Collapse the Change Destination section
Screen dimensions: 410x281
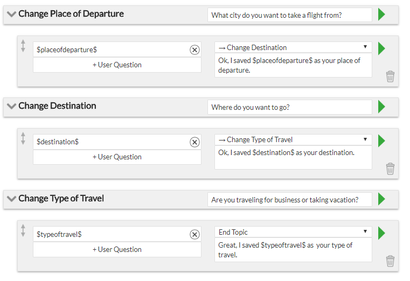pyautogui.click(x=11, y=106)
